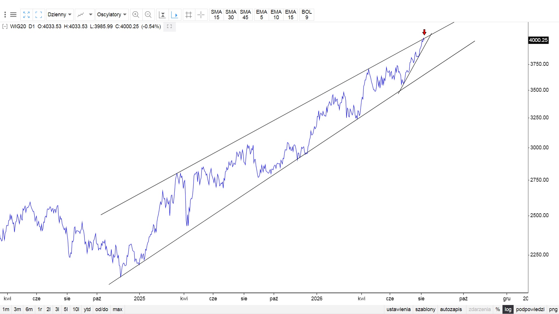Image resolution: width=559 pixels, height=314 pixels.
Task: Toggle the SMA 30 indicator
Action: (x=231, y=15)
